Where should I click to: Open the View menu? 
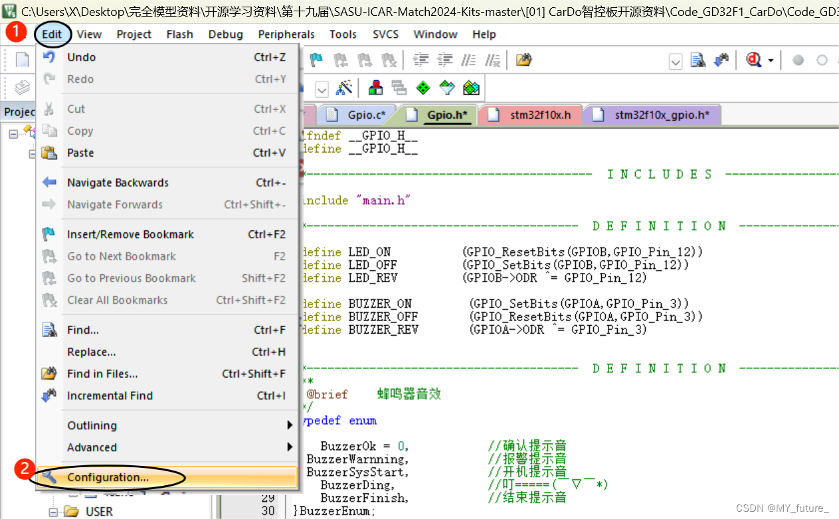pos(89,35)
